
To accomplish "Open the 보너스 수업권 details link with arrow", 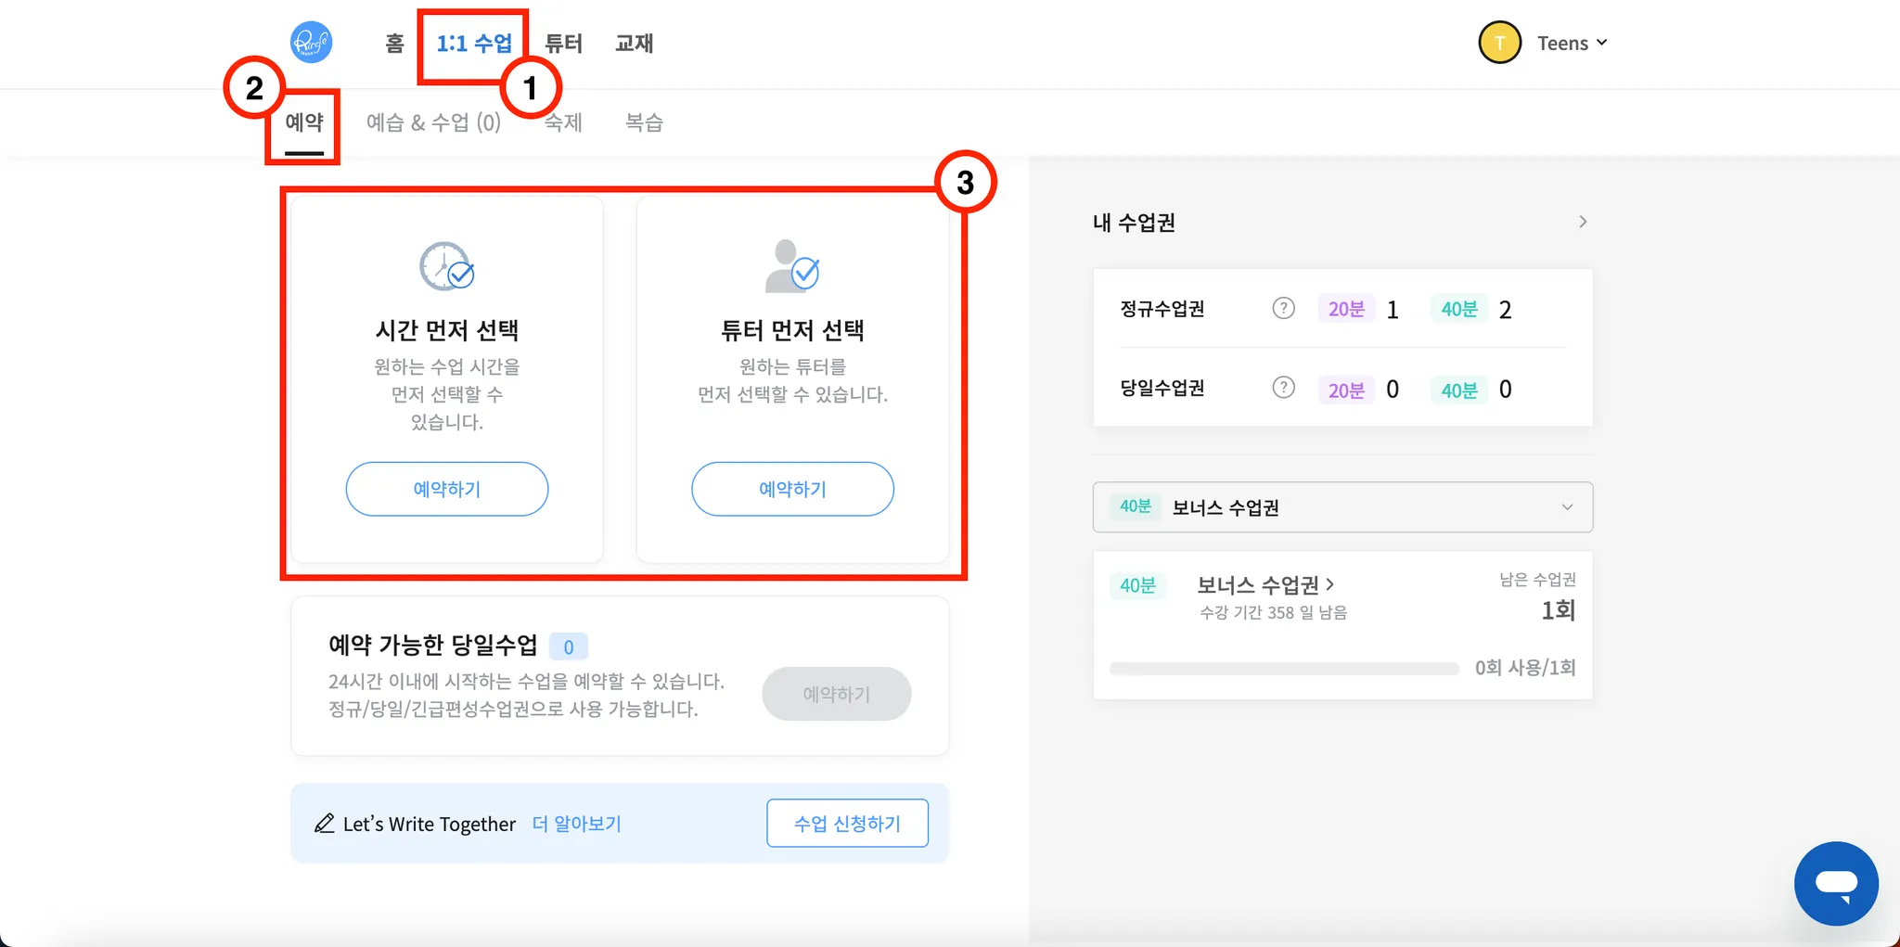I will [x=1265, y=585].
